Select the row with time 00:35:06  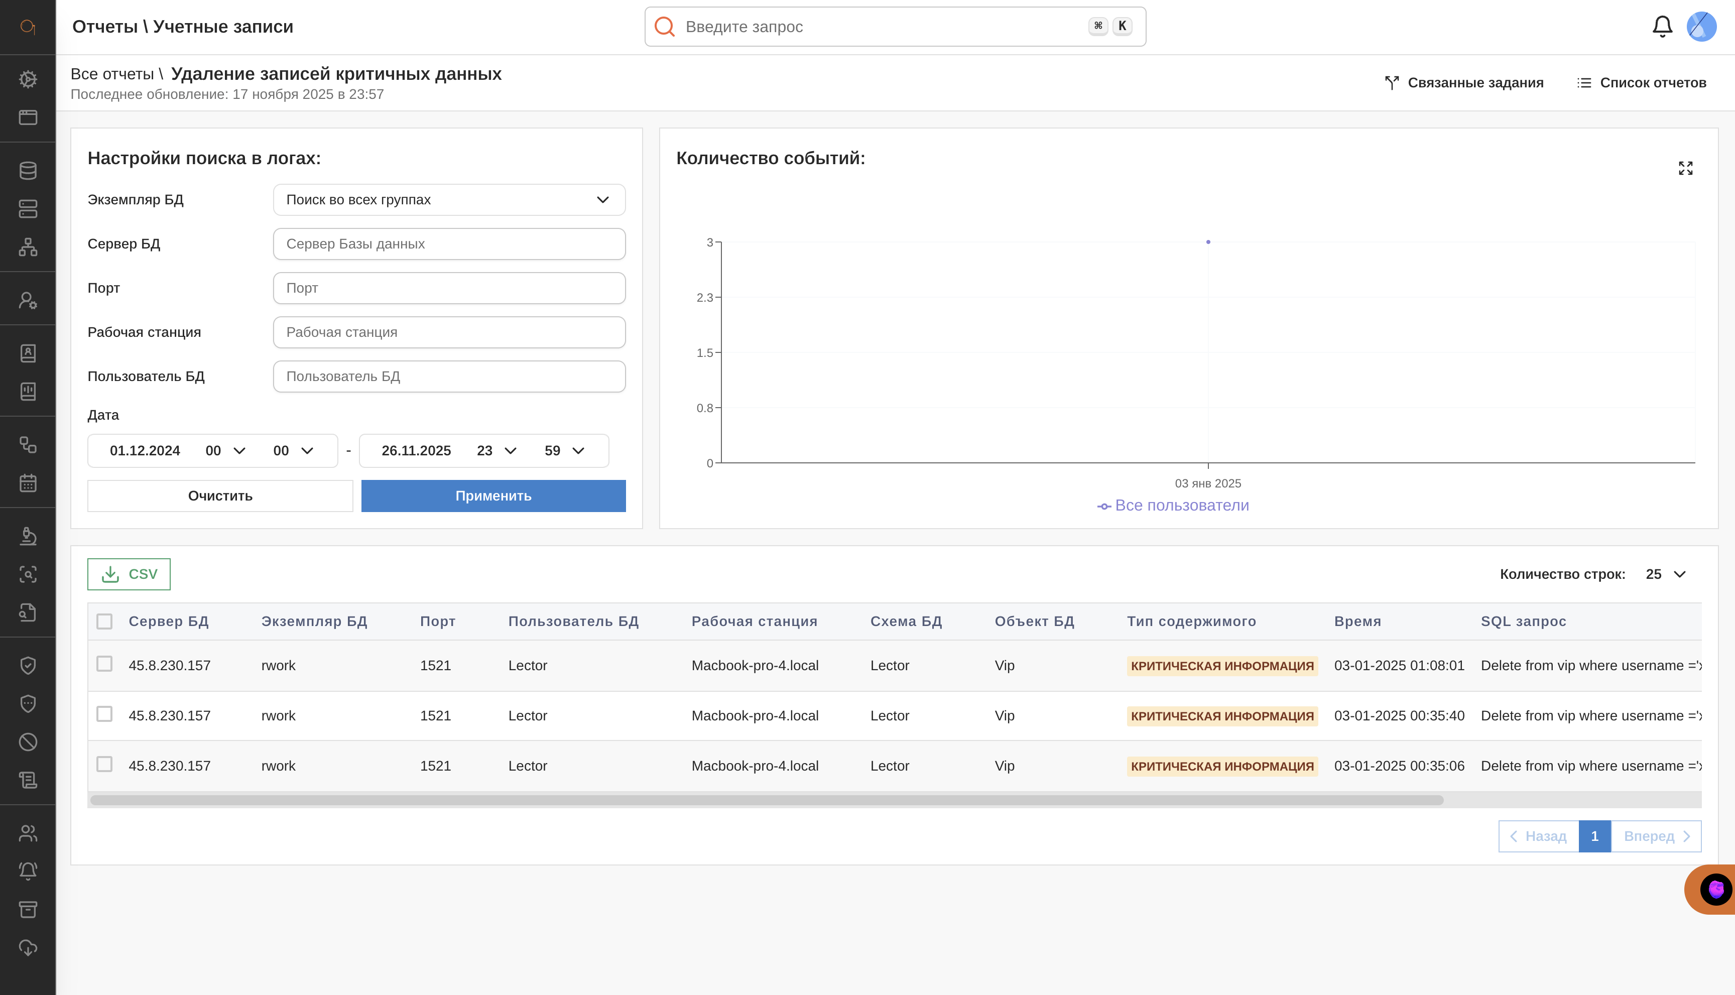104,764
